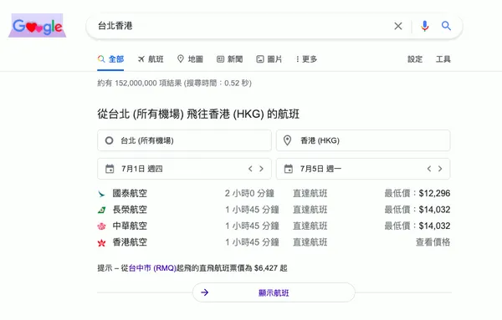Open the 地圖 tab
Screen dimensions: 502x320
pos(190,59)
